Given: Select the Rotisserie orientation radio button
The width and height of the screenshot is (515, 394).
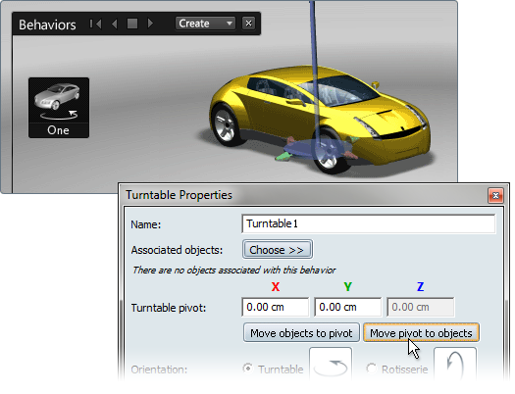Looking at the screenshot, I should pos(372,369).
